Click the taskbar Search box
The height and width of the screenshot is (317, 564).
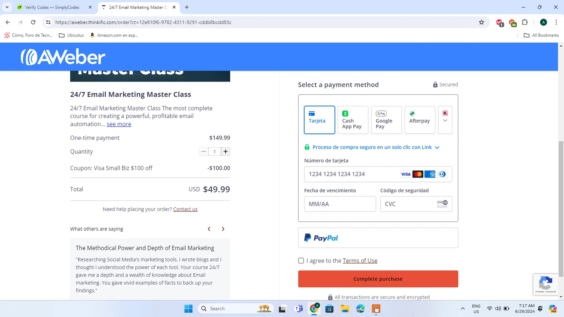[x=236, y=309]
